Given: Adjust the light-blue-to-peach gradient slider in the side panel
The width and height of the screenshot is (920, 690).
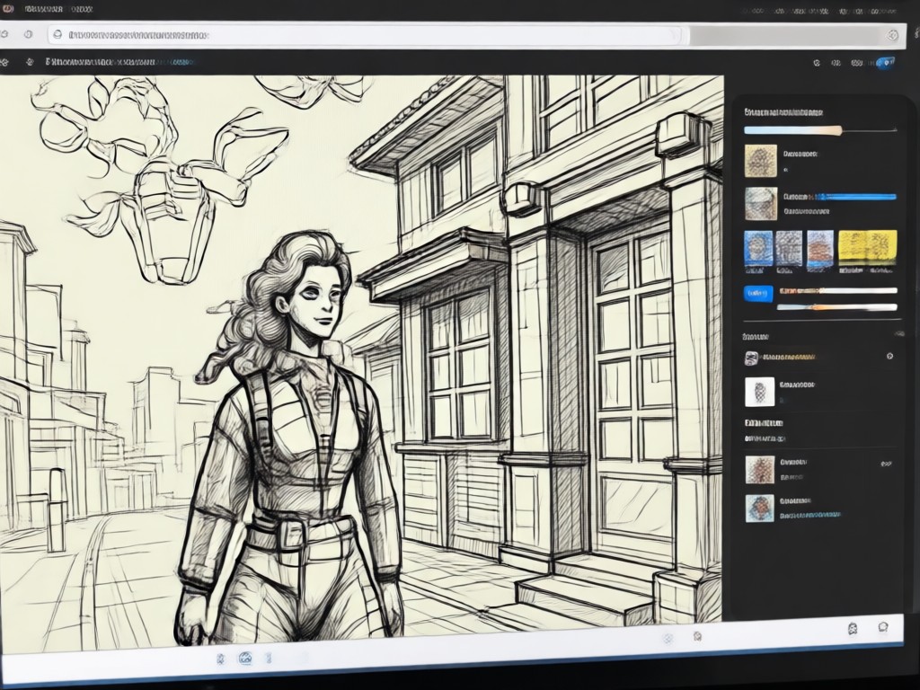Looking at the screenshot, I should click(x=819, y=130).
